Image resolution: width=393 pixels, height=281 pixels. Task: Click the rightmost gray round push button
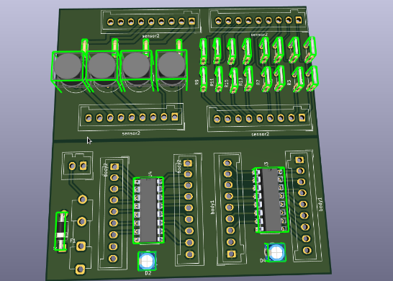[x=171, y=66]
